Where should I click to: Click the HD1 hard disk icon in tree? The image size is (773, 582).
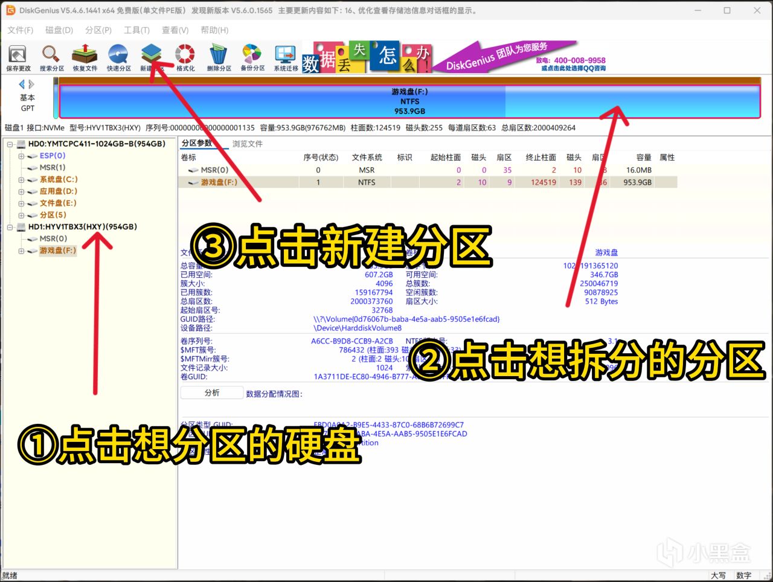[x=21, y=227]
